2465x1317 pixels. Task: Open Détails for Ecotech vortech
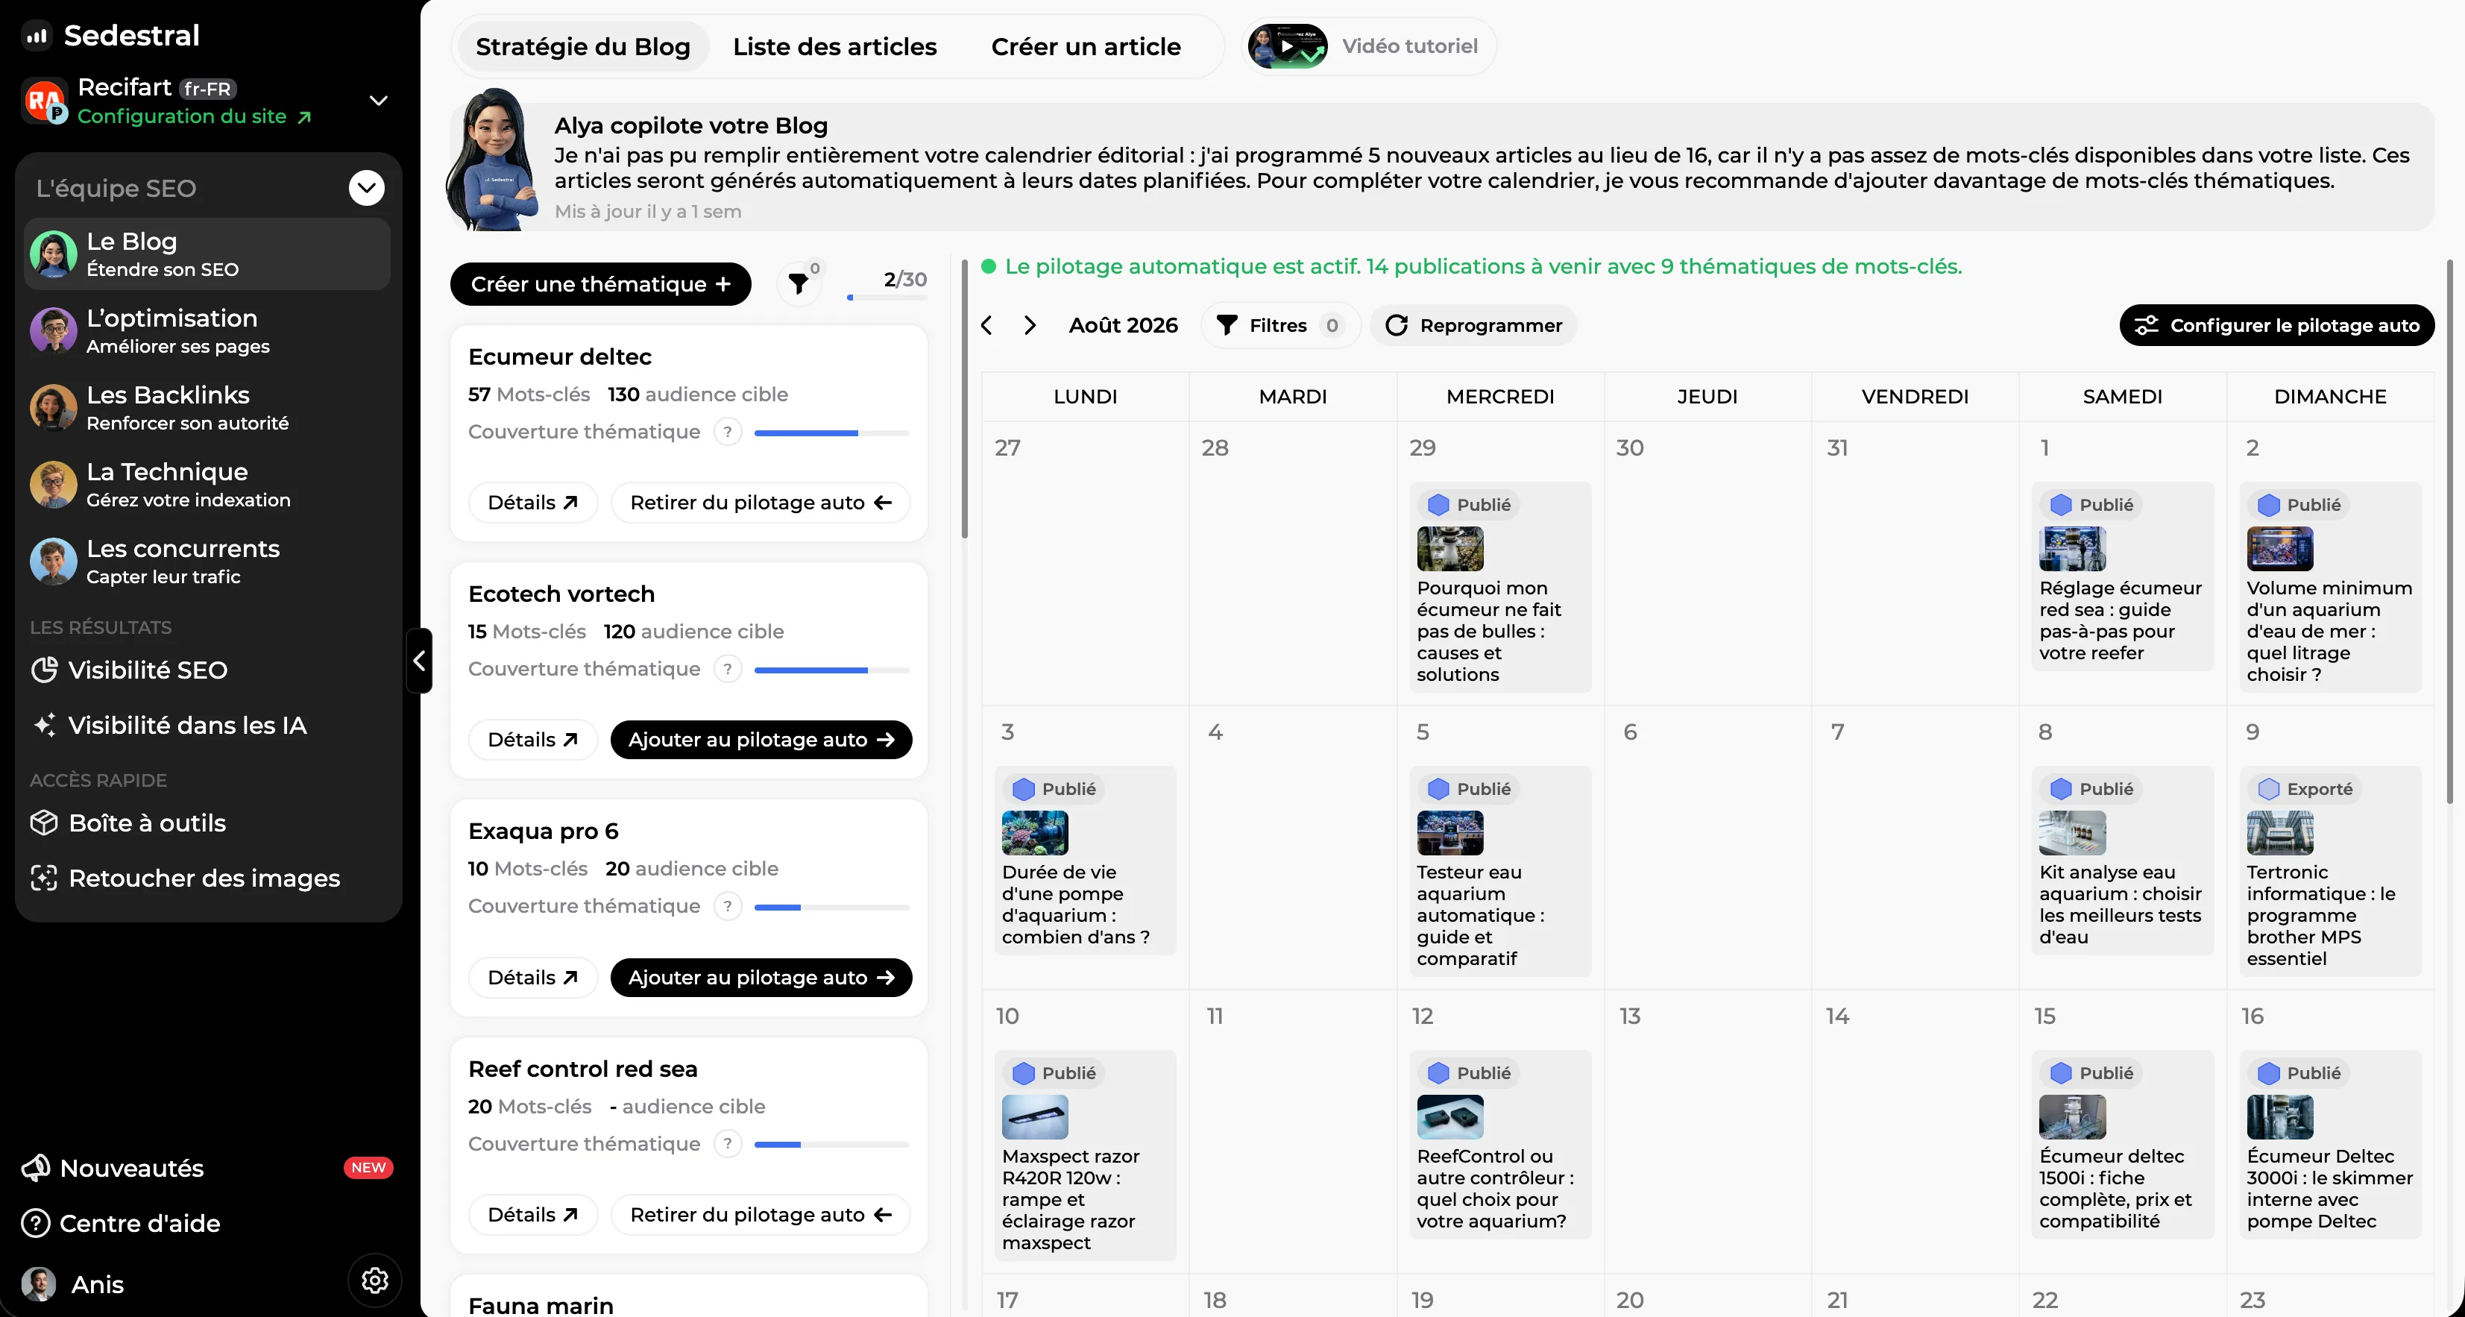(x=533, y=740)
